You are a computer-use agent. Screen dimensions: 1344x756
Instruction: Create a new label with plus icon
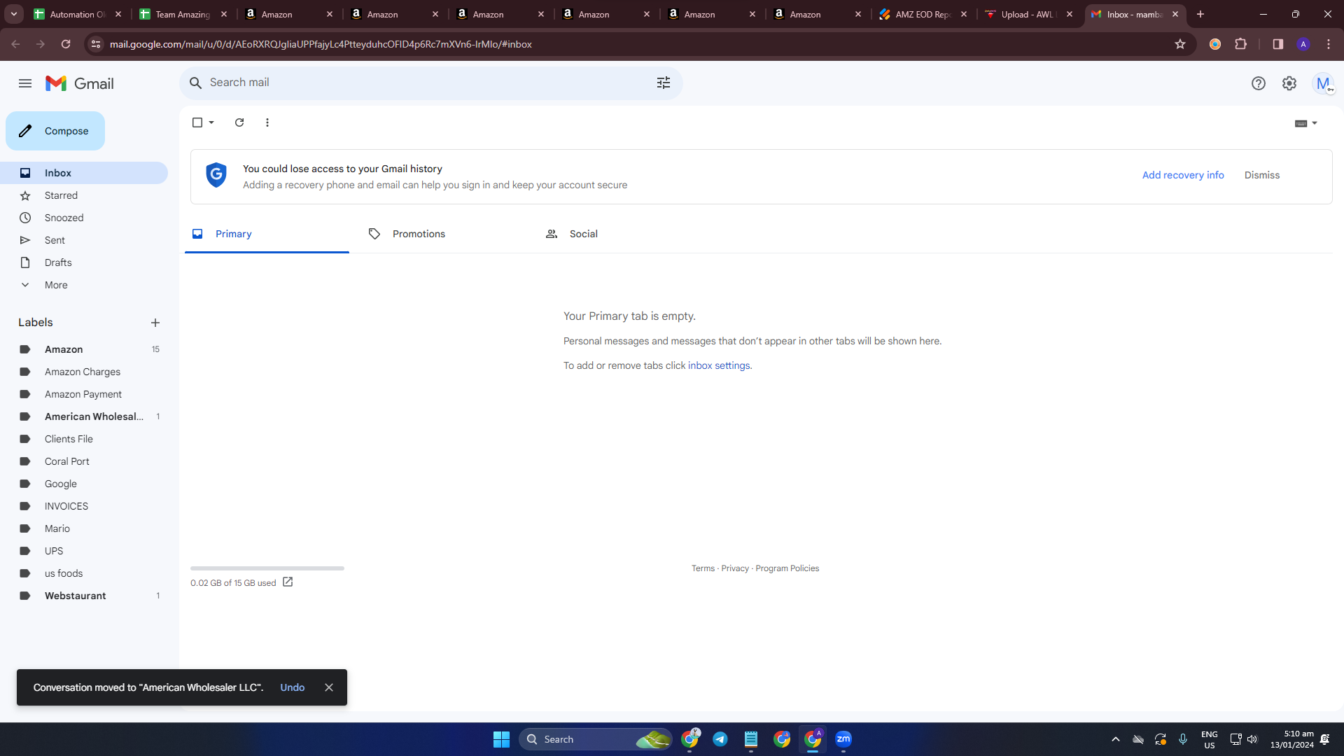tap(155, 323)
